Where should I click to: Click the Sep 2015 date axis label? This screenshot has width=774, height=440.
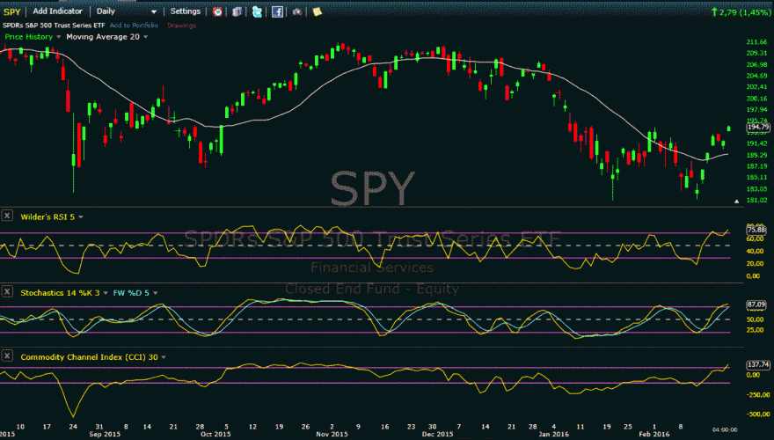[105, 434]
